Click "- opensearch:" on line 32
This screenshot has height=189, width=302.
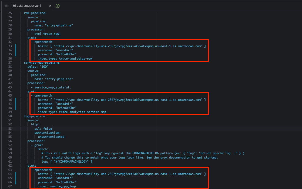[x=42, y=42]
